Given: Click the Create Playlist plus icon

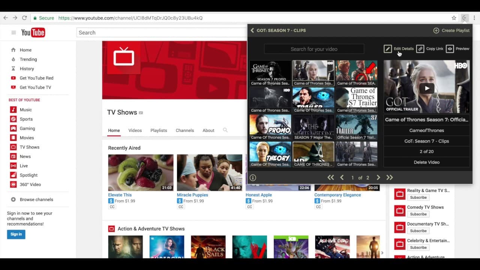Looking at the screenshot, I should click(436, 30).
